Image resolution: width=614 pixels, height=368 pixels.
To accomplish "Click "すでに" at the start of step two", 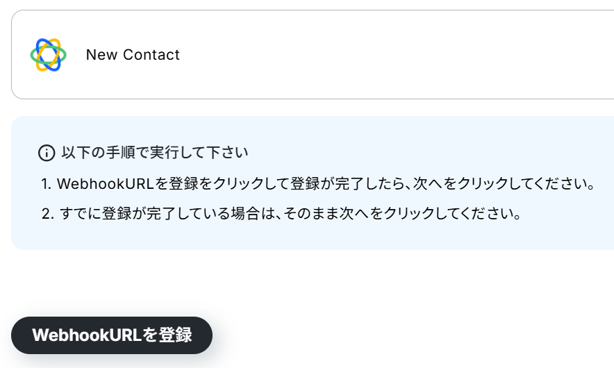I will tap(78, 213).
